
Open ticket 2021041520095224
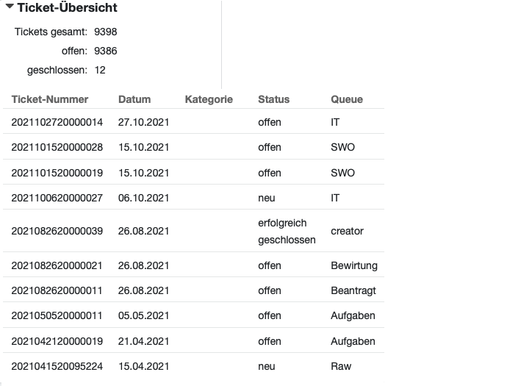[x=57, y=366]
